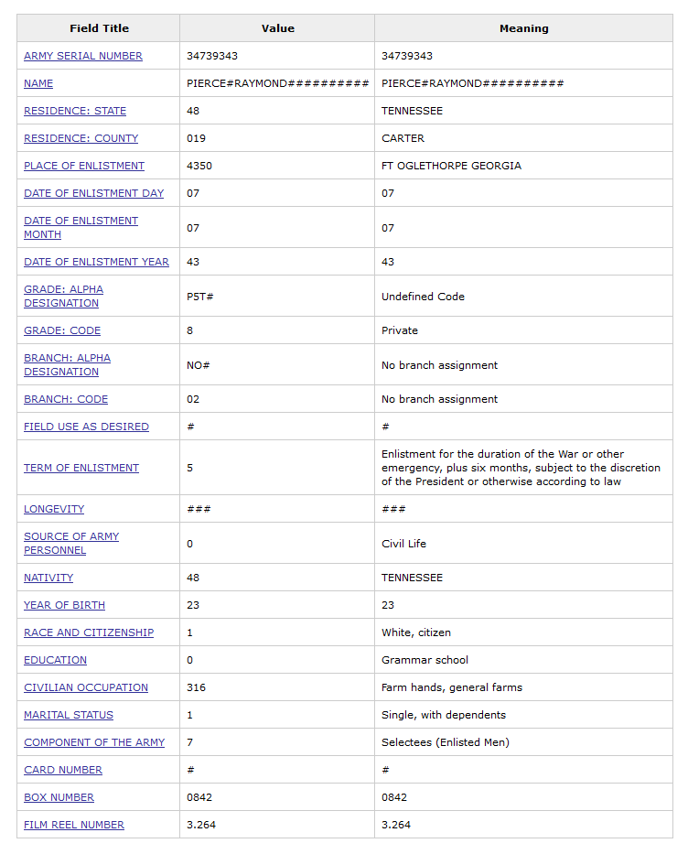
Task: Select the DATE OF ENLISTMENT YEAR link
Action: (x=96, y=262)
